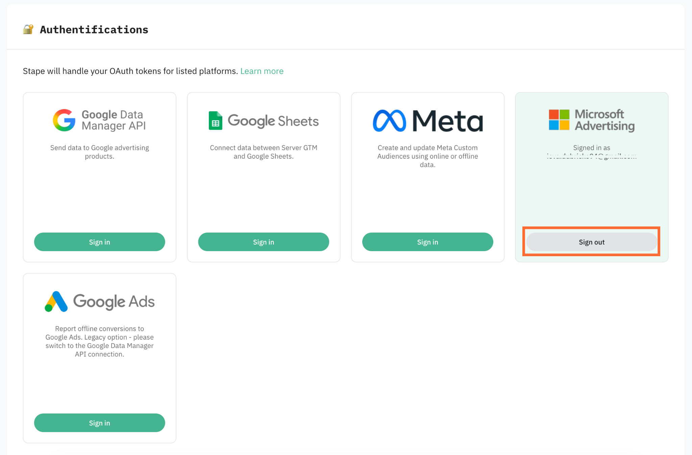Click the Authentifications heading
The height and width of the screenshot is (455, 692).
click(94, 30)
